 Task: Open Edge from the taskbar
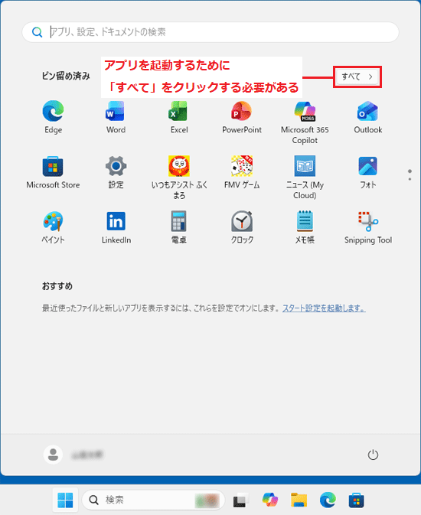[x=328, y=500]
